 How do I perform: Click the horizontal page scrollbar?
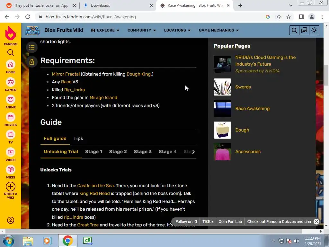[x=154, y=231]
